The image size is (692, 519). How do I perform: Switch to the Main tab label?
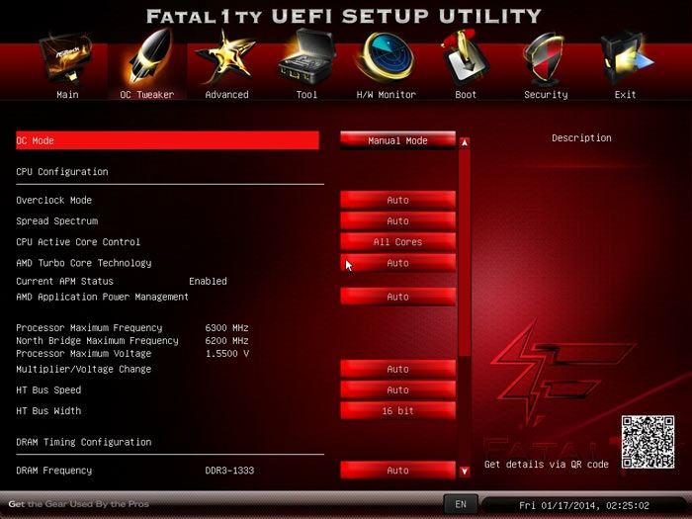coord(67,95)
